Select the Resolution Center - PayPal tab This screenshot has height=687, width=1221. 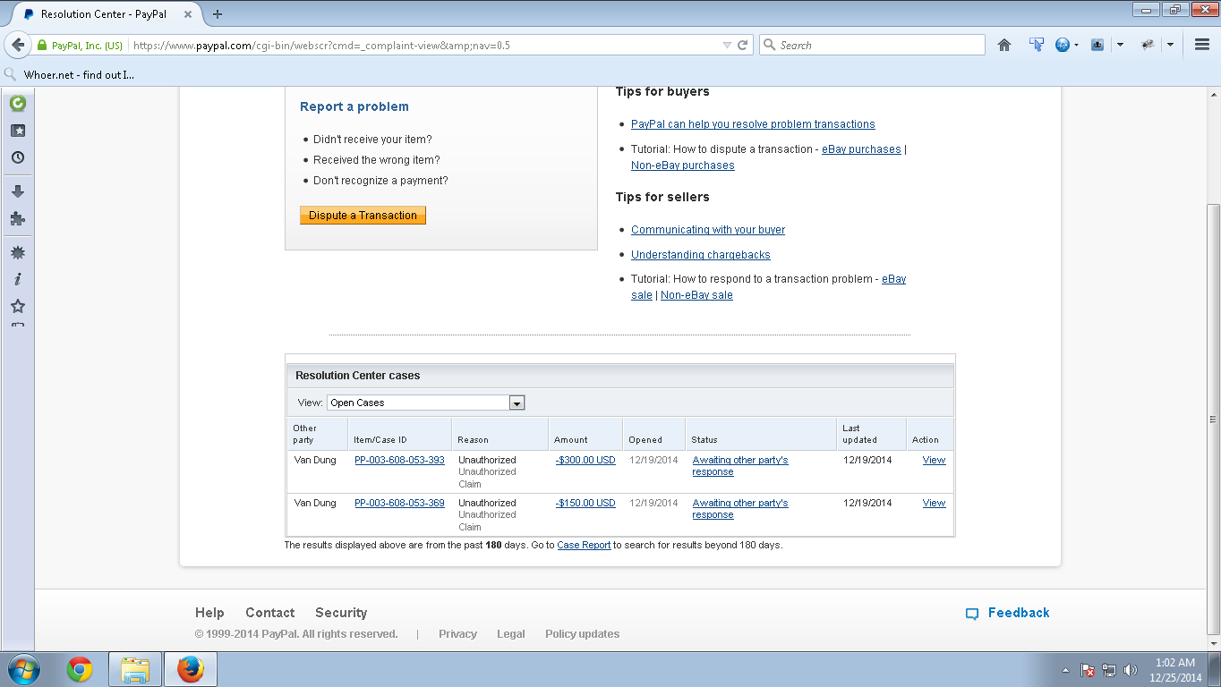104,14
